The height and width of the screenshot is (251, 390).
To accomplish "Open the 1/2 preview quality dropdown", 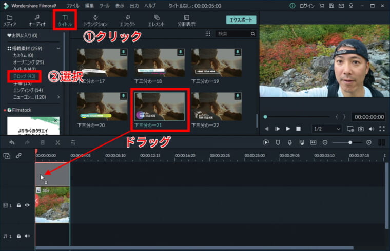I will pyautogui.click(x=327, y=129).
